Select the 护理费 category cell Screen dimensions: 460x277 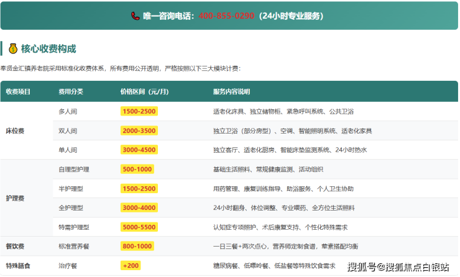[15, 198]
